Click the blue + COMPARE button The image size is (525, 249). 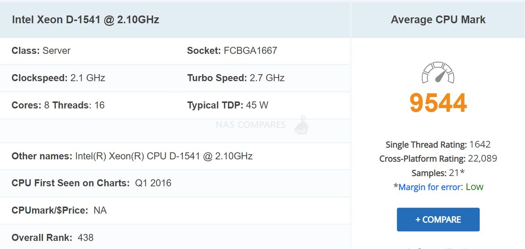pyautogui.click(x=438, y=219)
